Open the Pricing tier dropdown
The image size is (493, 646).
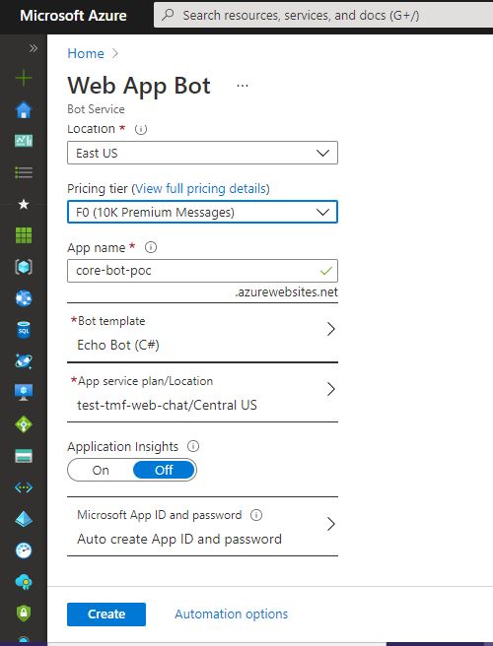tap(202, 212)
